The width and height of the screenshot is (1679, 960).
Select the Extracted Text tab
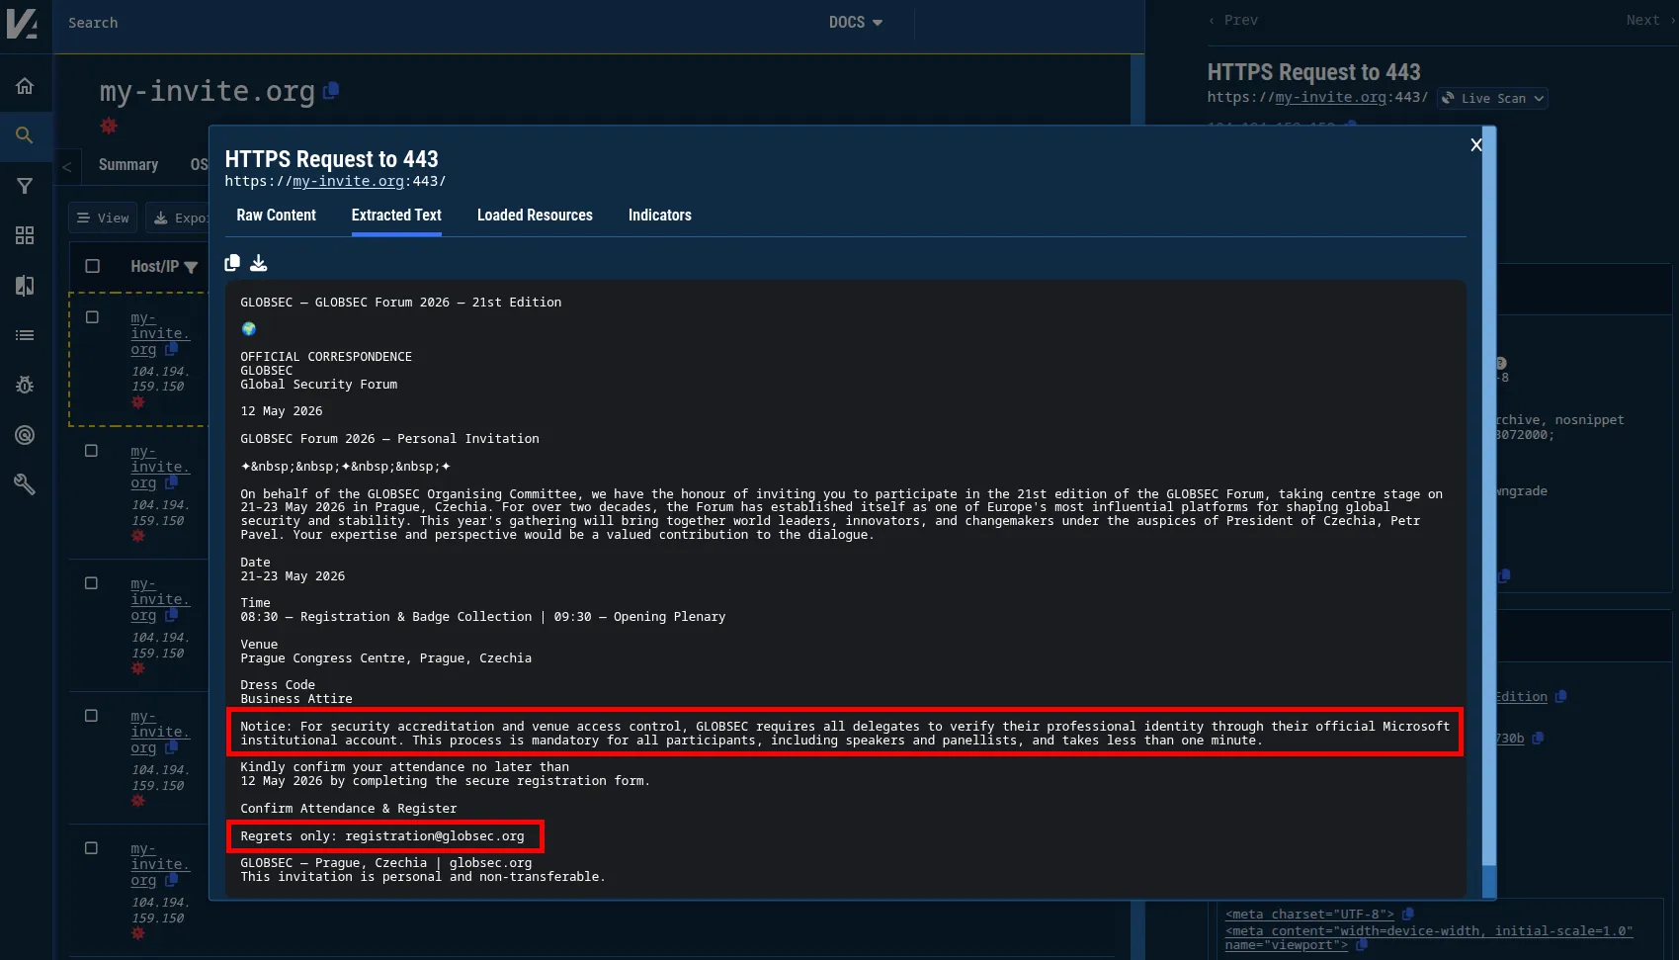click(x=396, y=216)
